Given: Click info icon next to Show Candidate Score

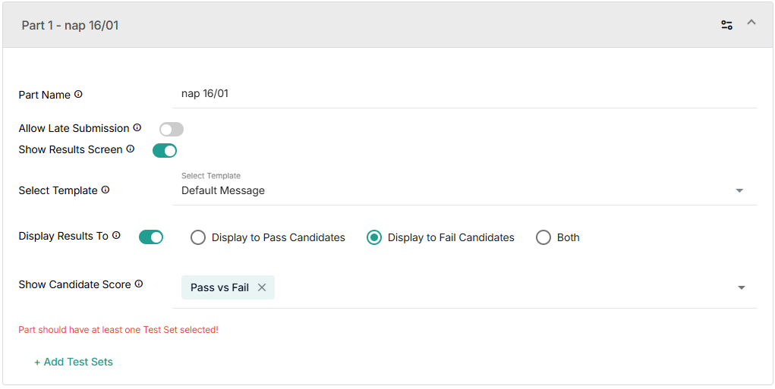Looking at the screenshot, I should [139, 284].
